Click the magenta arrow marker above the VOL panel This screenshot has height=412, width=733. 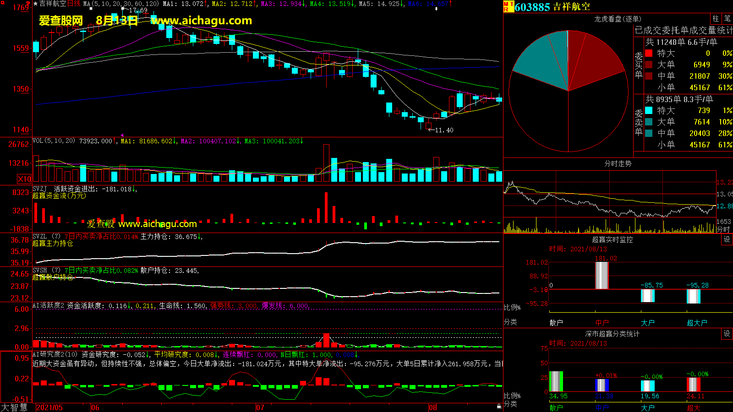(122, 135)
